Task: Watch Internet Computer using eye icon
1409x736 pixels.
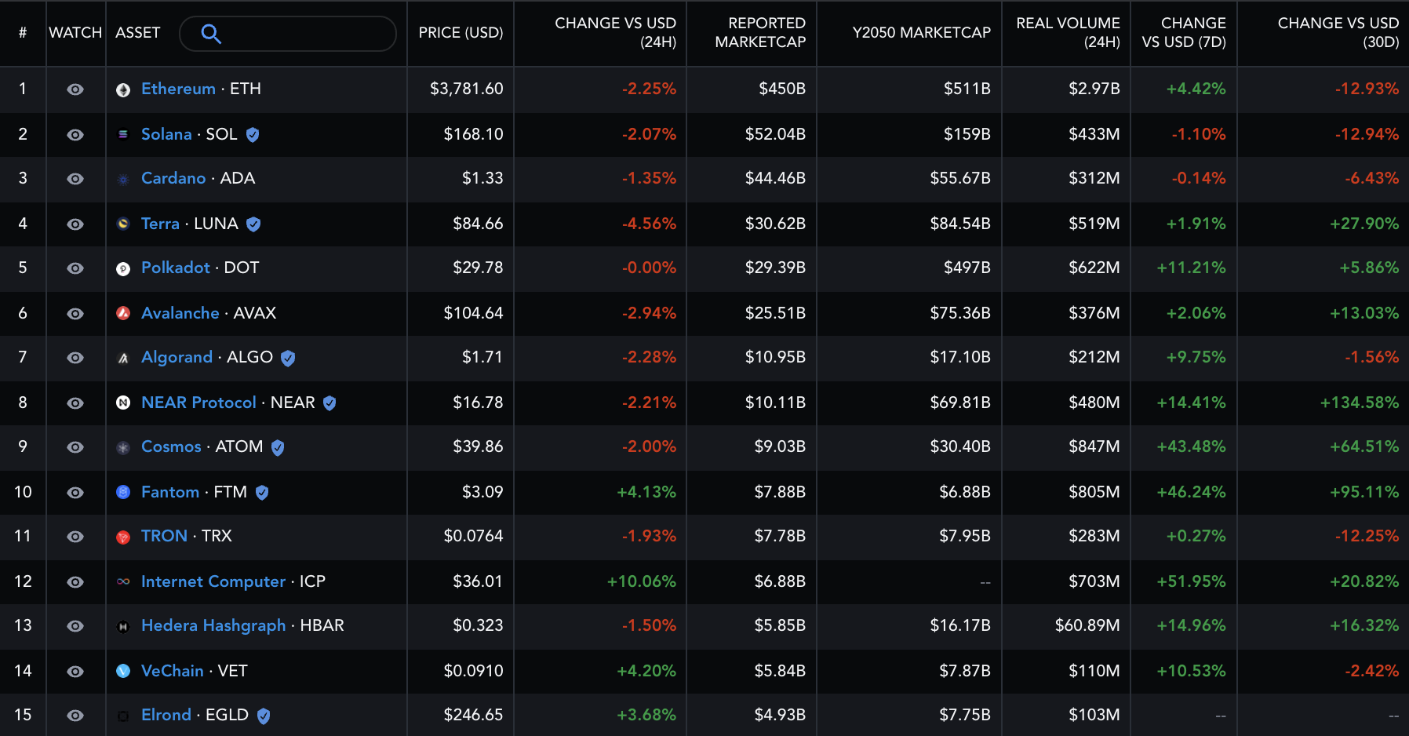Action: 75,582
